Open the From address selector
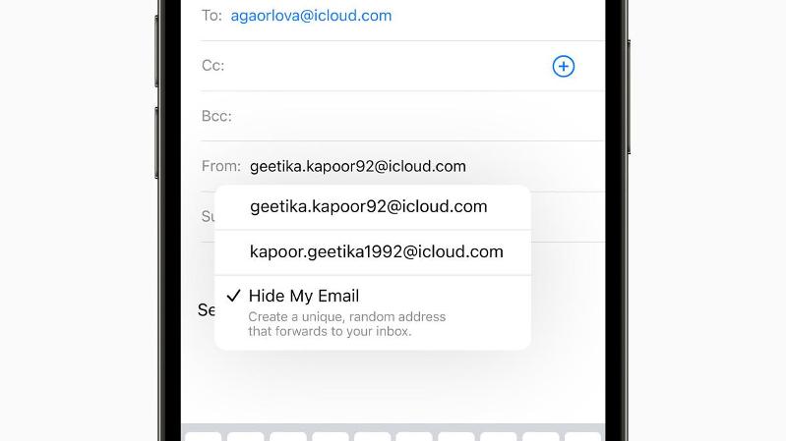The image size is (786, 441). [358, 166]
